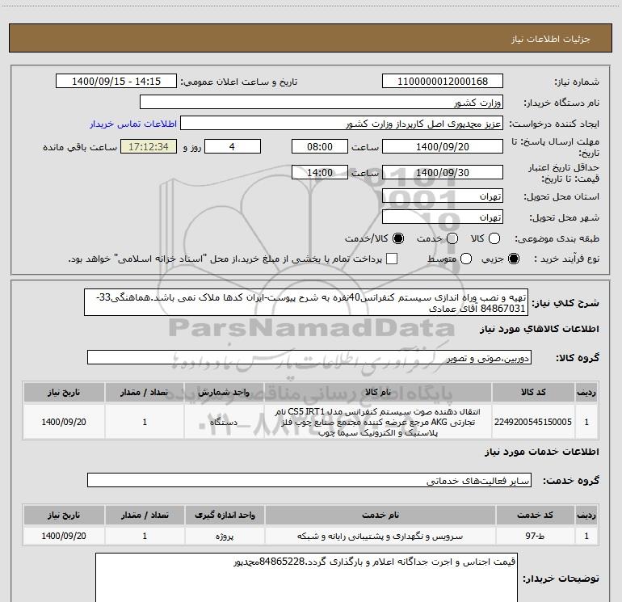Open the اطلاعات تماس خریدار link
Image resolution: width=622 pixels, height=602 pixels.
(x=133, y=124)
